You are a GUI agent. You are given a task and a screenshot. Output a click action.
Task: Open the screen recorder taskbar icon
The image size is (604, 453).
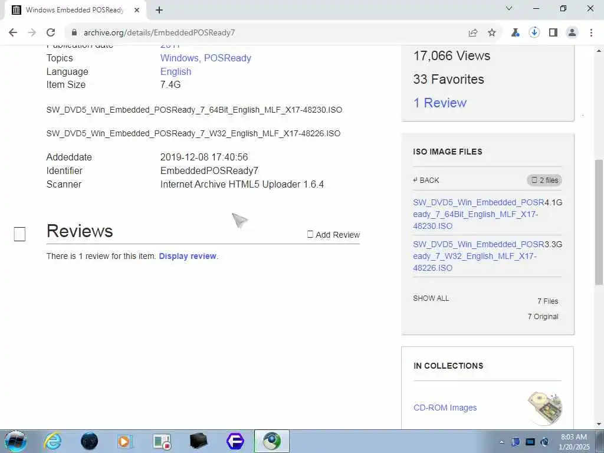click(162, 441)
